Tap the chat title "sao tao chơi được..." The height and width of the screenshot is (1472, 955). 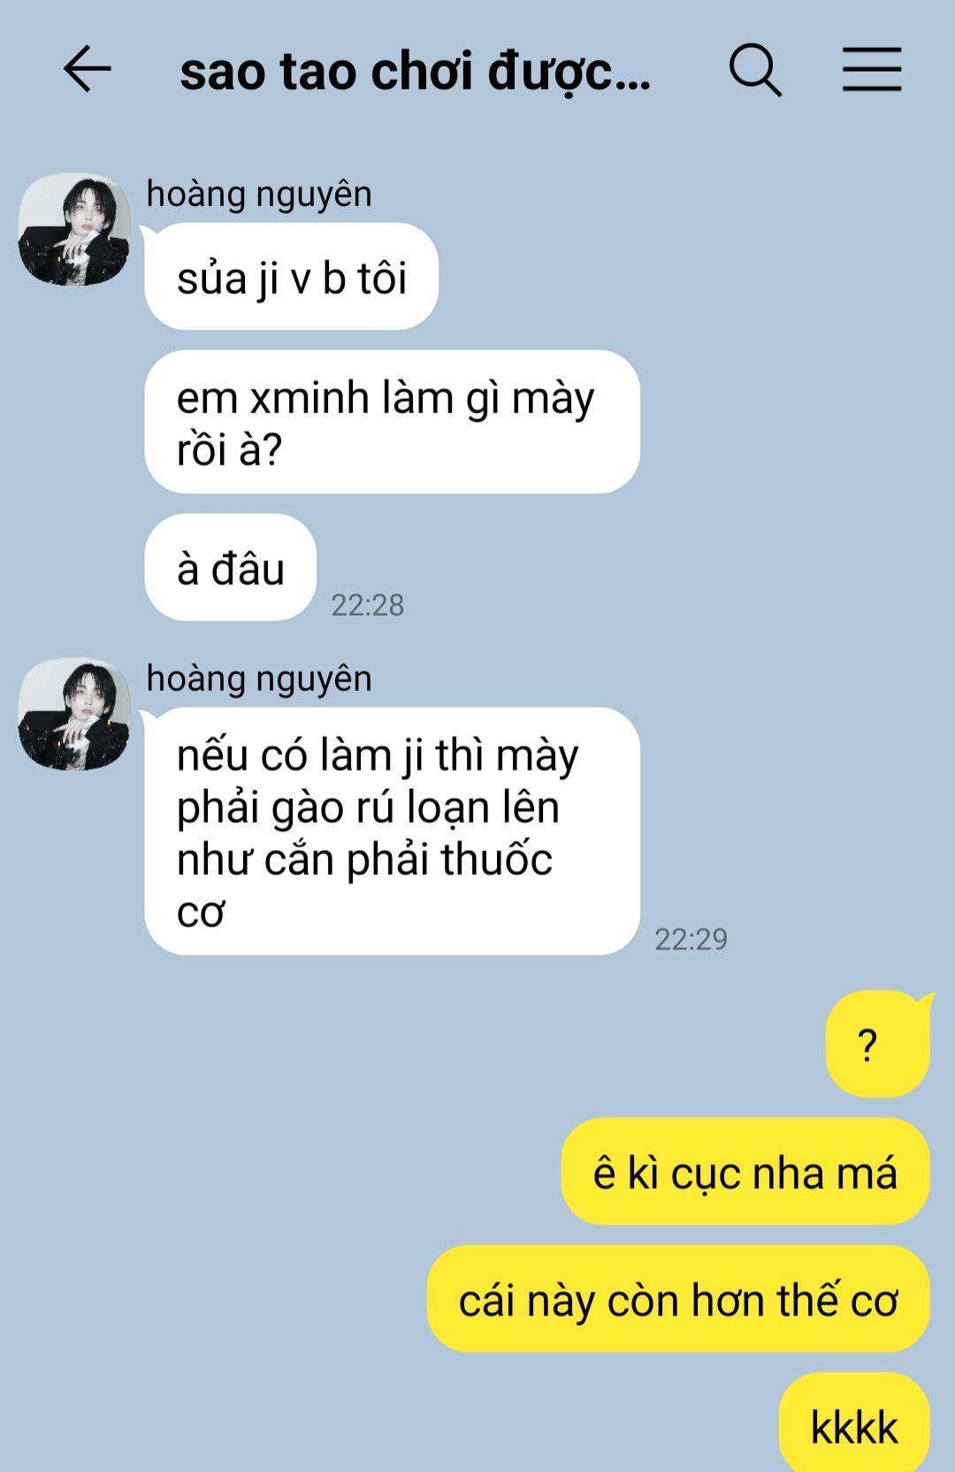click(416, 71)
